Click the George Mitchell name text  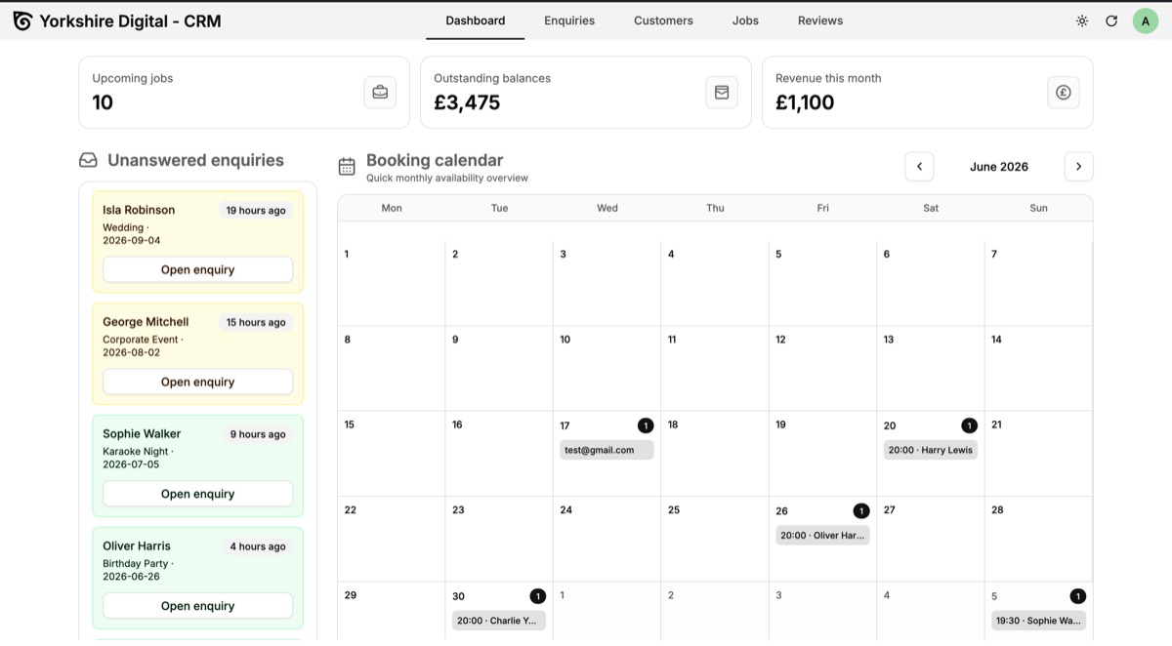146,322
